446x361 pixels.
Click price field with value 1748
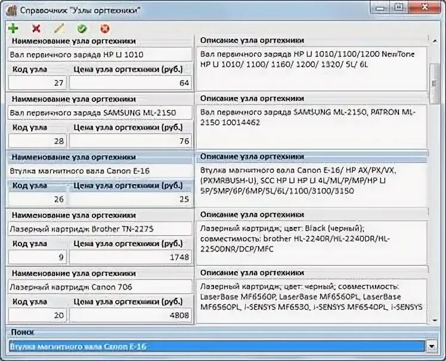131,257
